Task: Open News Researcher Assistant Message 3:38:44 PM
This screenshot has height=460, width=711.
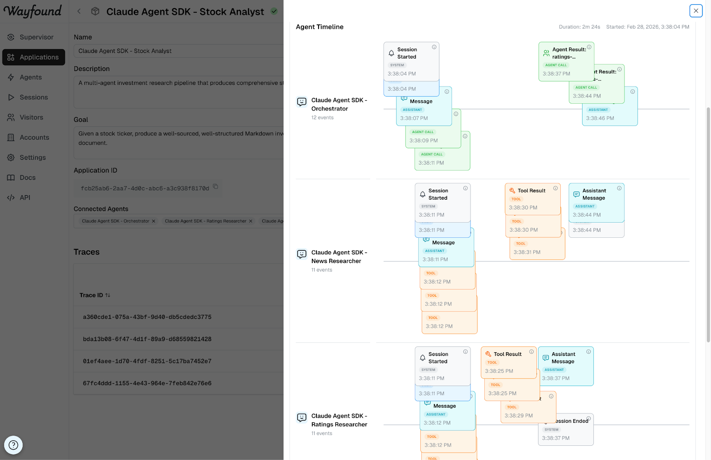Action: click(x=596, y=203)
